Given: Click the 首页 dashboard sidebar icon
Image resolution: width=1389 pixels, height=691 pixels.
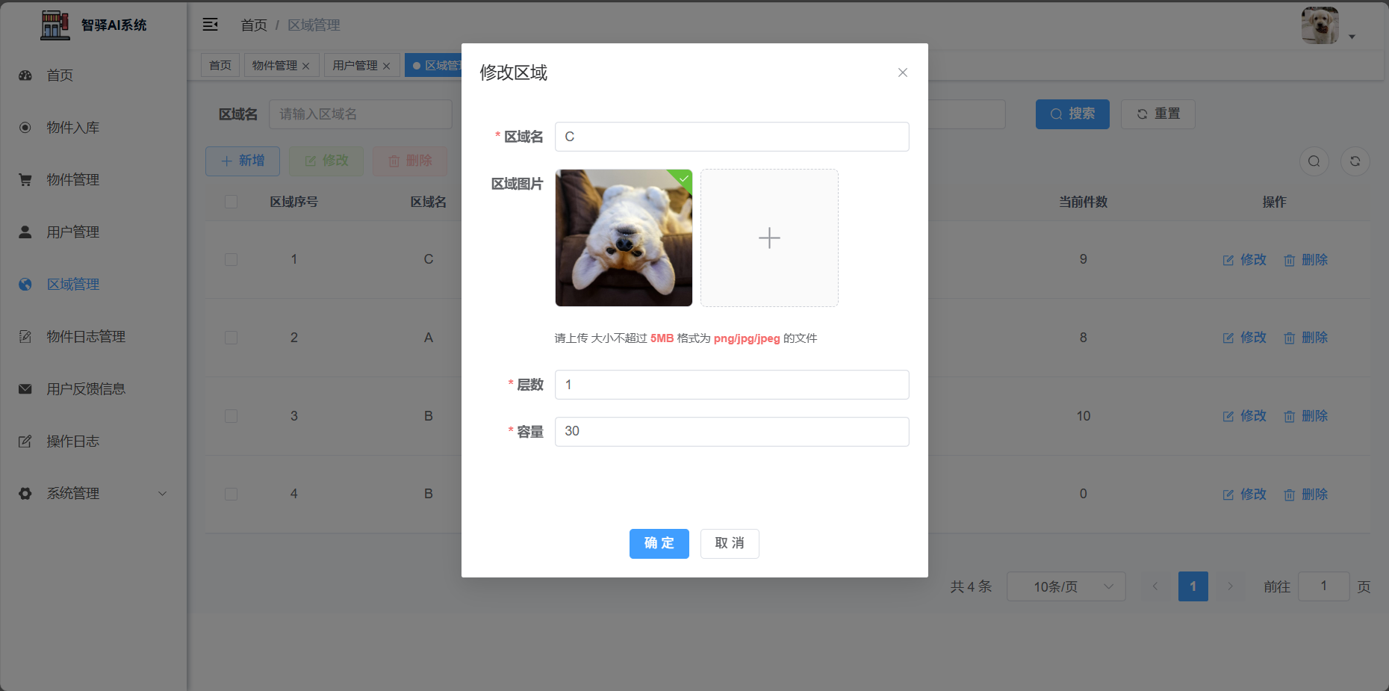Looking at the screenshot, I should 25,75.
